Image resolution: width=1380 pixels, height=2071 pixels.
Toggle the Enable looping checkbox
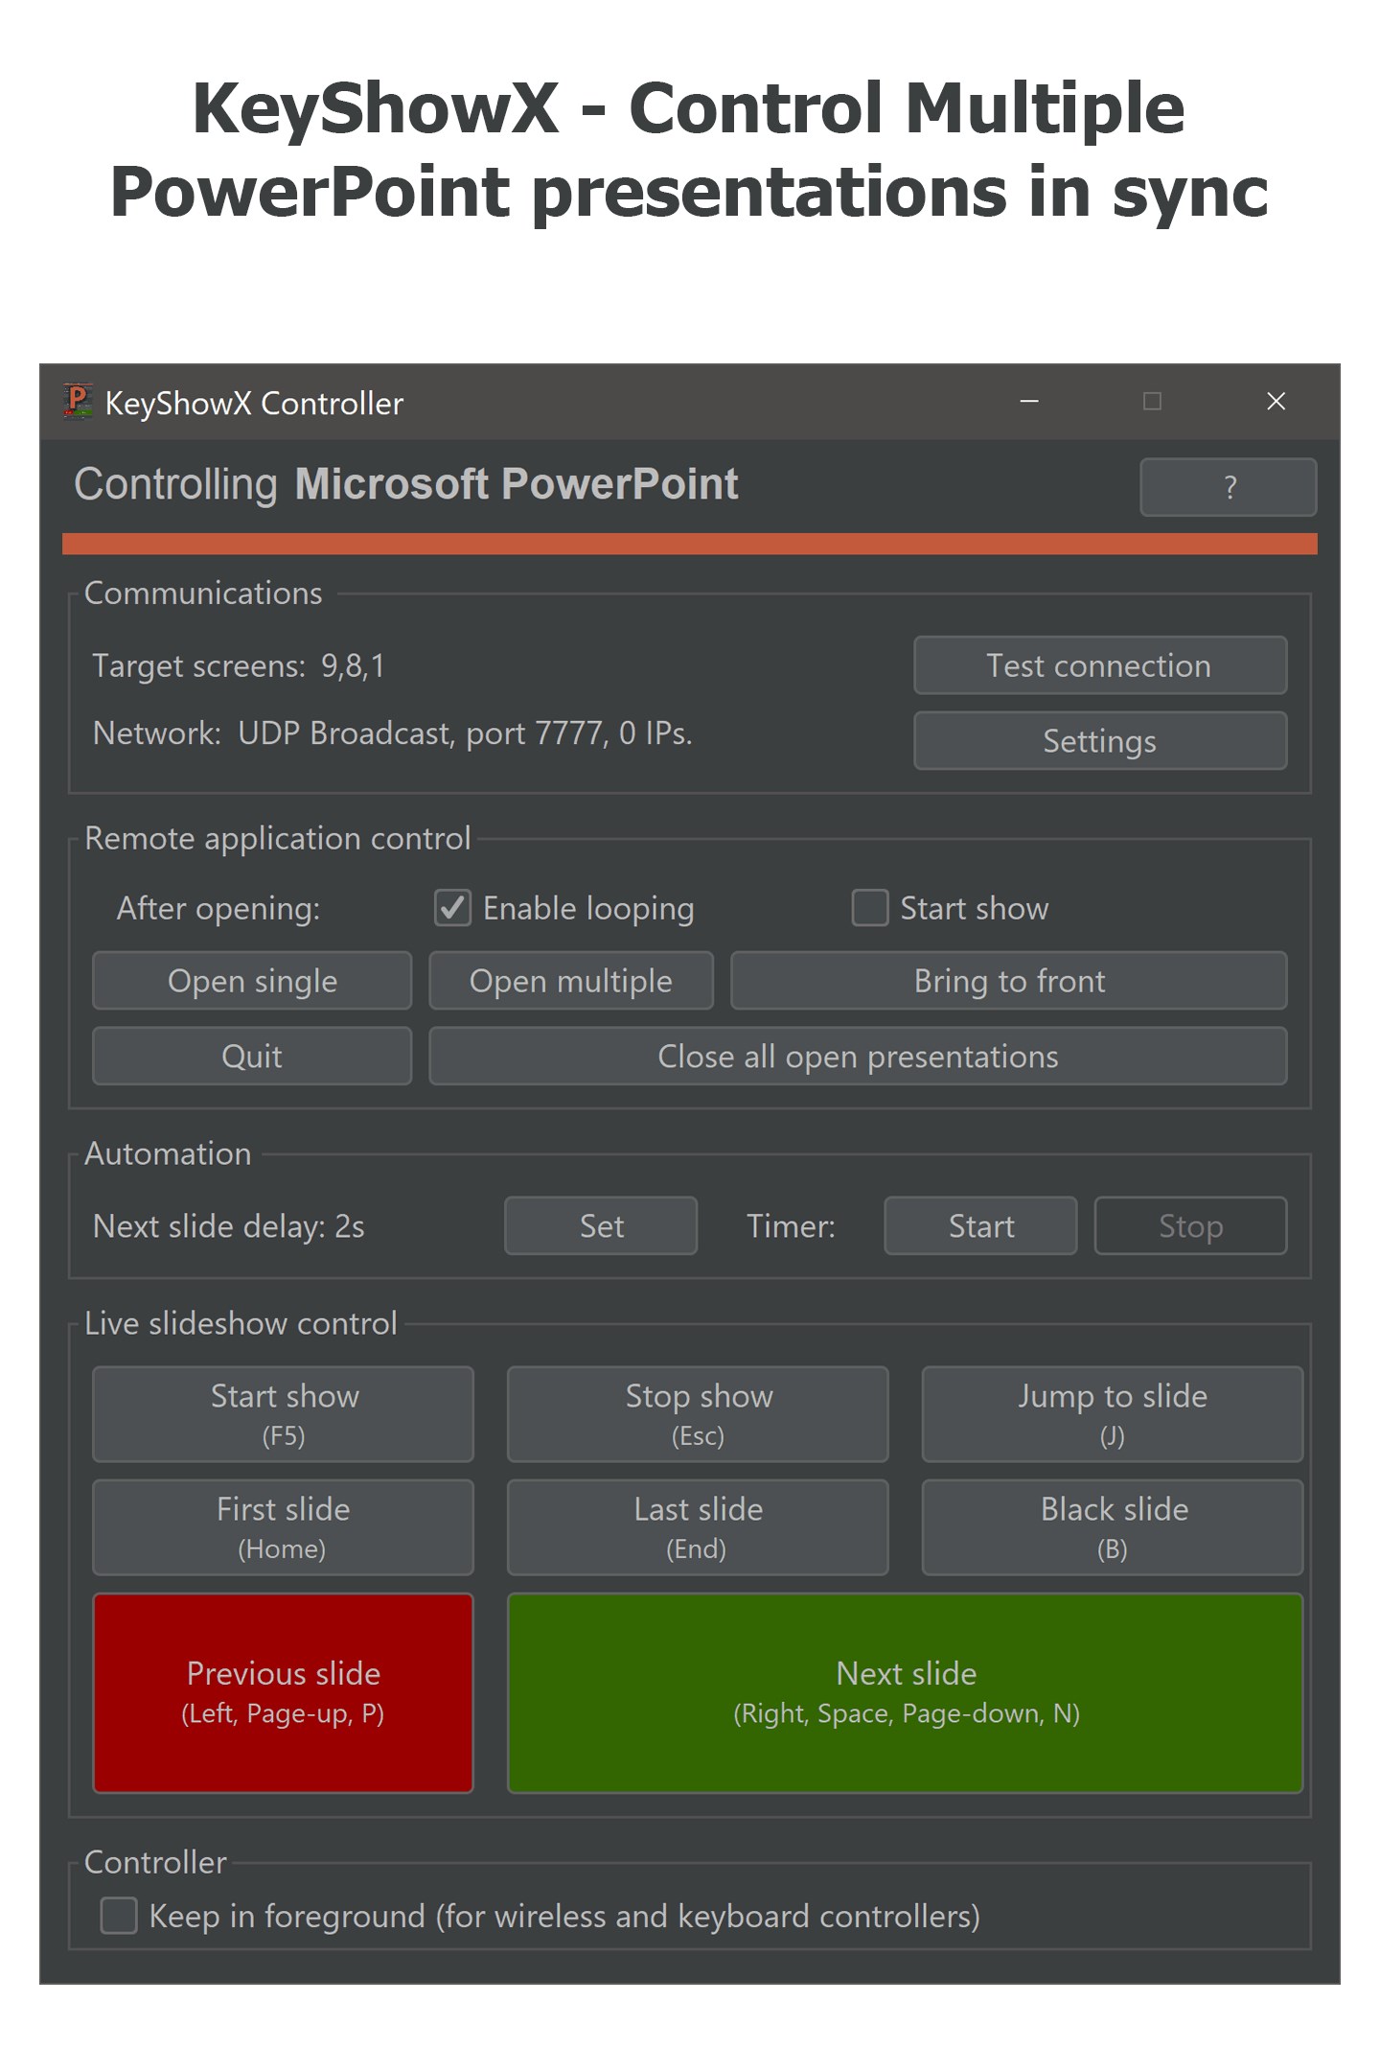point(452,908)
